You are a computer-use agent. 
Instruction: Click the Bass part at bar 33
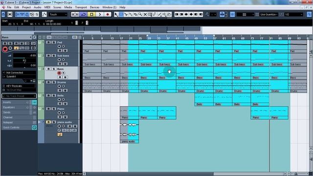(167, 73)
